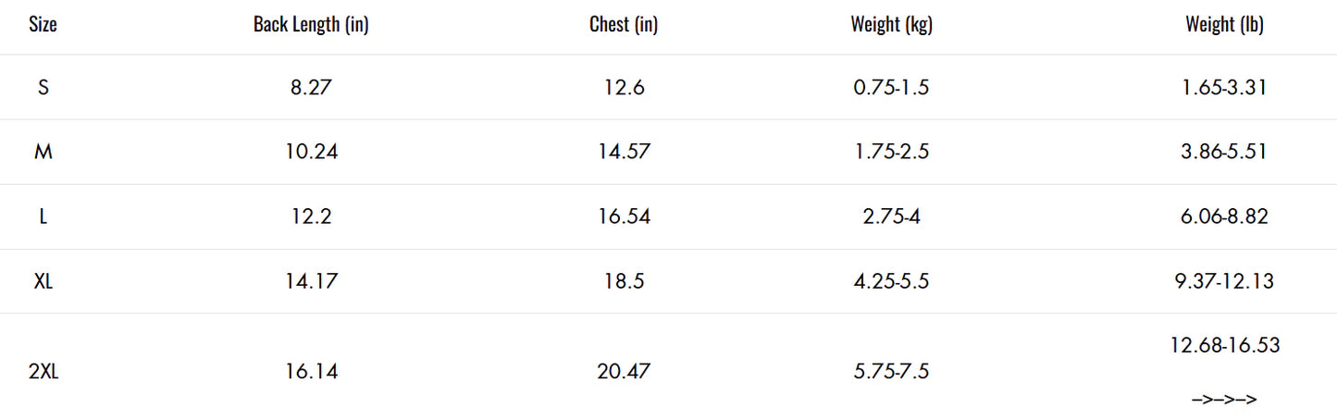Select the 3.86-5.51 weight range cell
The width and height of the screenshot is (1337, 420).
tap(1224, 152)
